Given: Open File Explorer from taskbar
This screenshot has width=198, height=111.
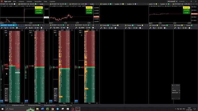Looking at the screenshot, I should coord(37,109).
